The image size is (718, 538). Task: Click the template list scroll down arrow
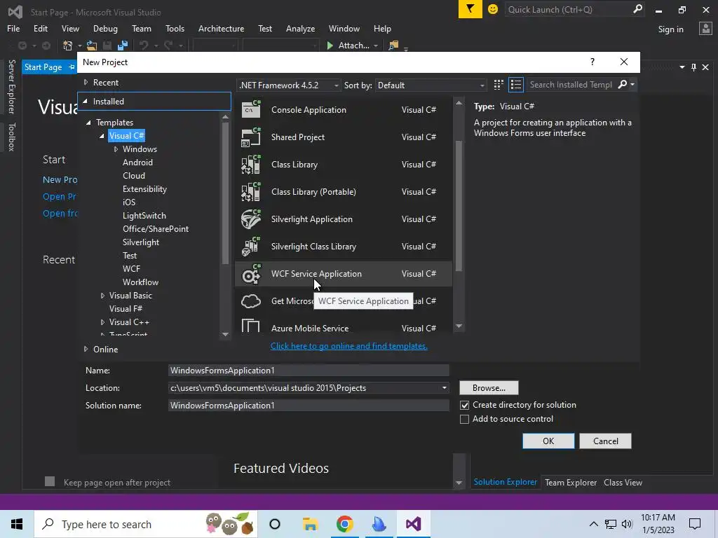click(459, 326)
